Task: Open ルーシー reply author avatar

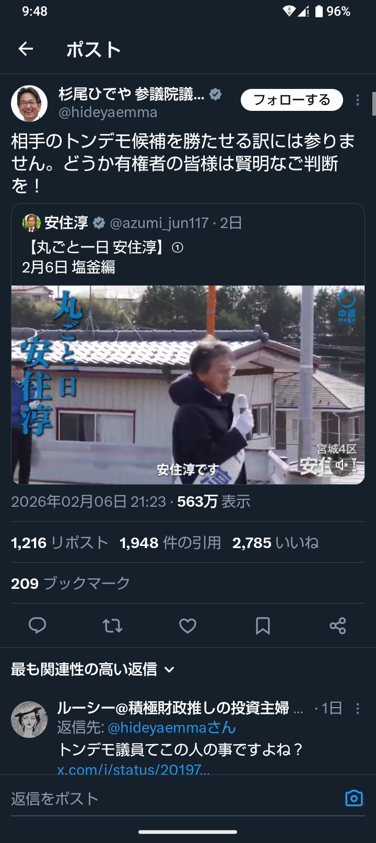Action: (x=29, y=720)
